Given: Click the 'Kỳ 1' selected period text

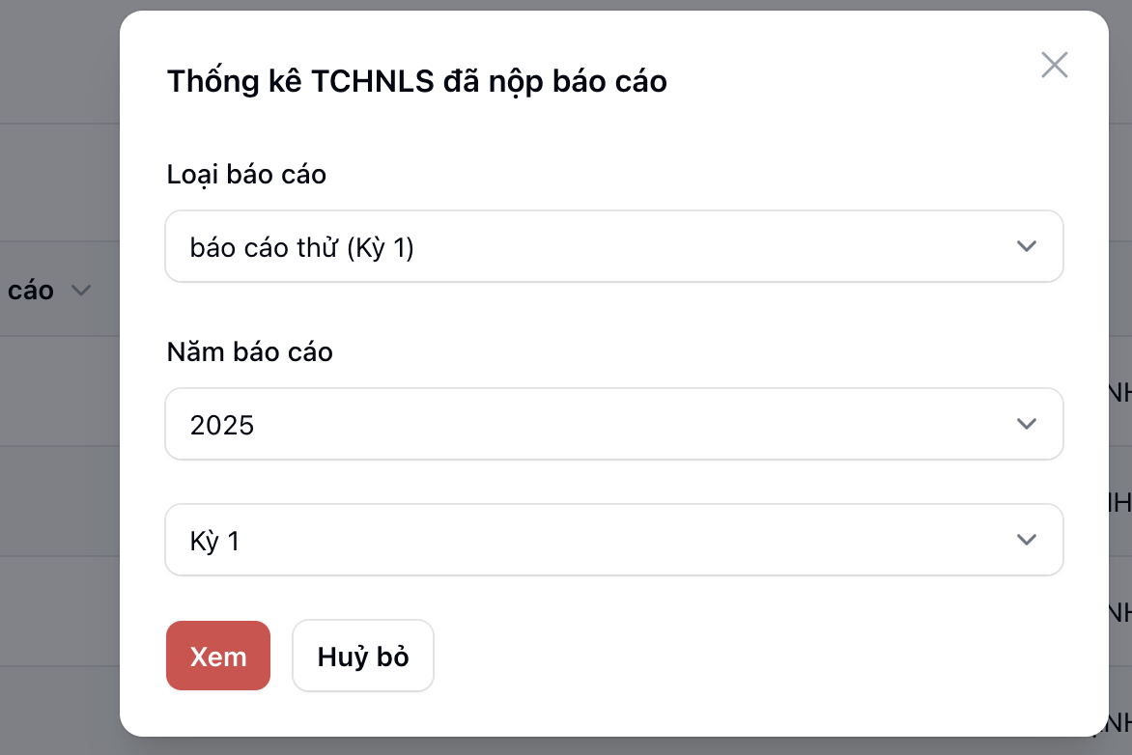Looking at the screenshot, I should pyautogui.click(x=214, y=541).
